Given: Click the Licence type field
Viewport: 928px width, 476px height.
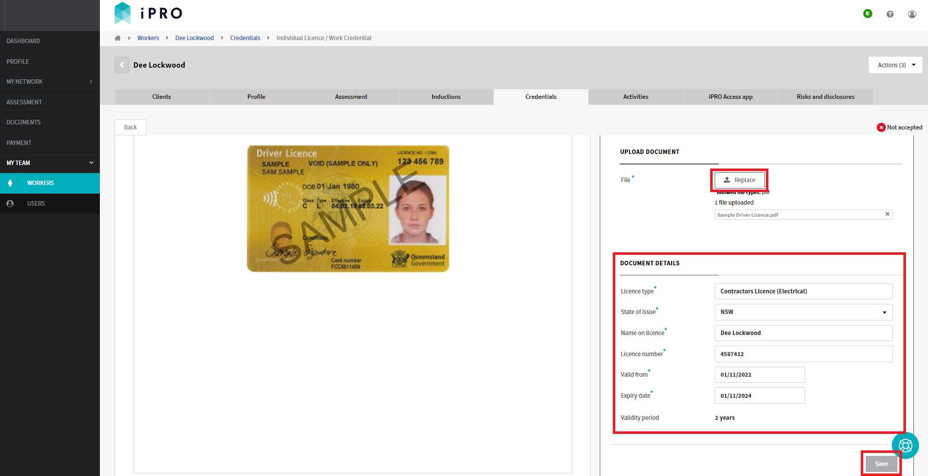Looking at the screenshot, I should click(804, 291).
